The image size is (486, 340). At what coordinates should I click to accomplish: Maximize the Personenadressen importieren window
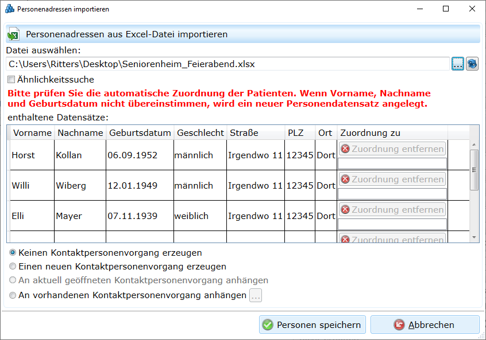click(x=446, y=9)
